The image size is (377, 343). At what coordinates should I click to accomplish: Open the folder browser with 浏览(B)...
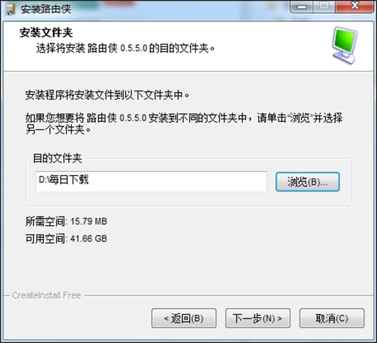pyautogui.click(x=308, y=182)
